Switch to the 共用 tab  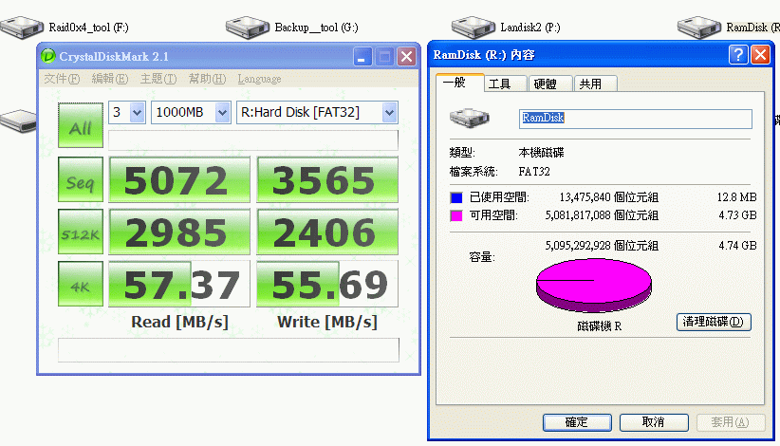(596, 84)
